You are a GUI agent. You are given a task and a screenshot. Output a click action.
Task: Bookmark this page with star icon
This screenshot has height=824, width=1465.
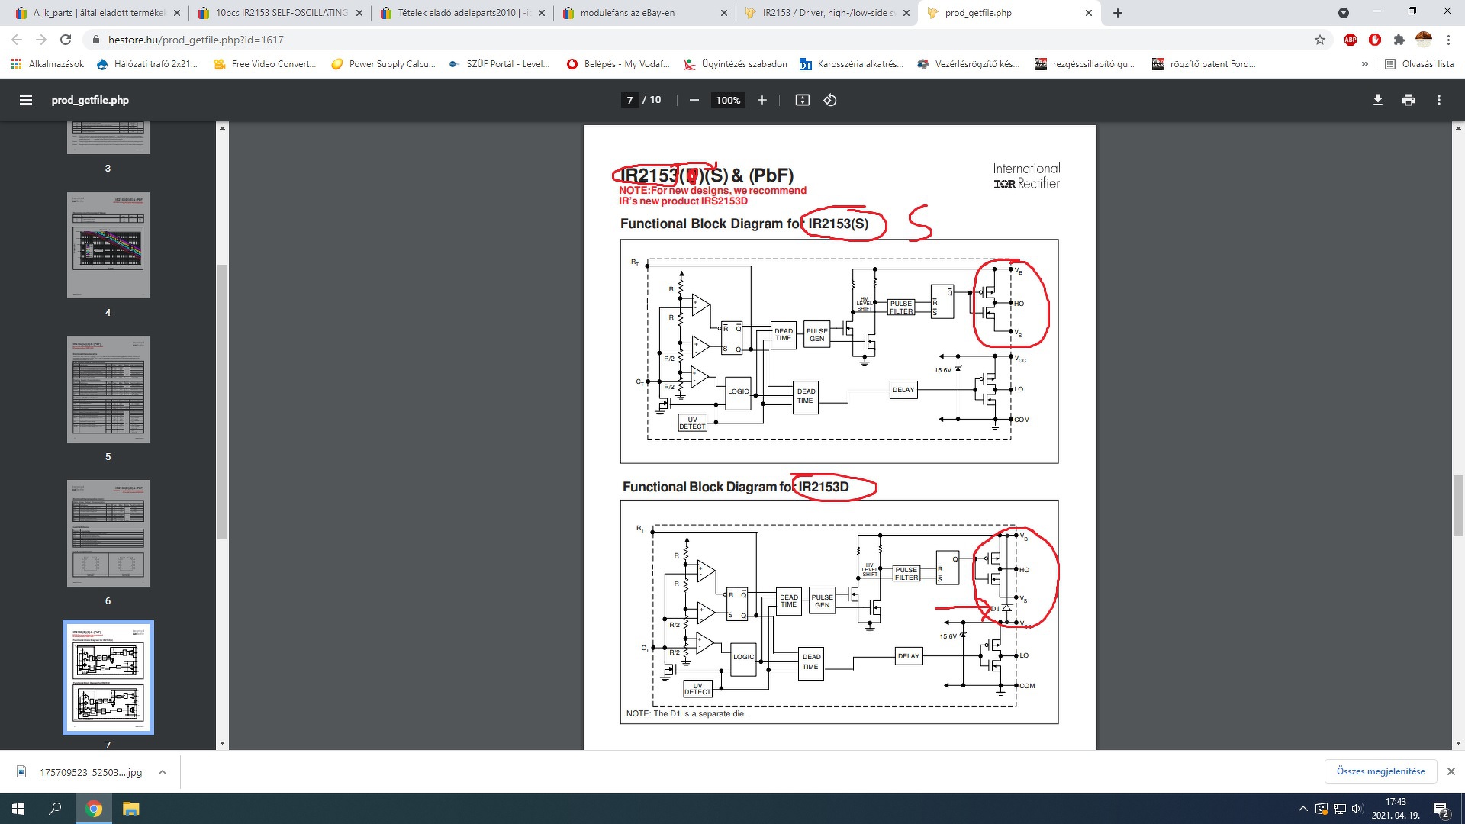click(1319, 40)
